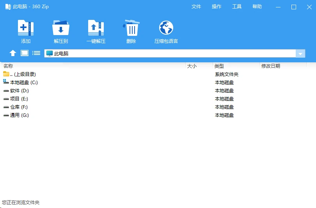Click the drive icon of 通用 (G:)

tap(6, 115)
